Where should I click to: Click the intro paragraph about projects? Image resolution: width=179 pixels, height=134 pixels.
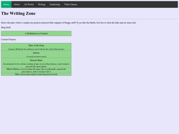[x=69, y=23]
